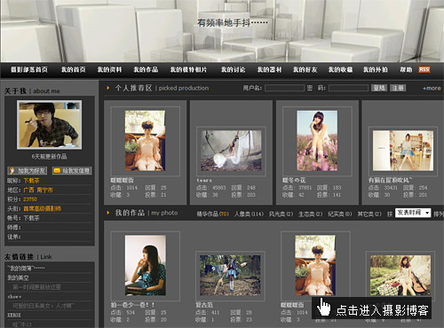Open 我的模特相片 section
Image resolution: width=444 pixels, height=328 pixels.
[x=188, y=70]
